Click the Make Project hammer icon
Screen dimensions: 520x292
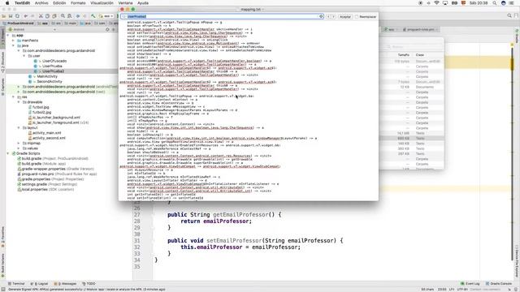(x=93, y=16)
